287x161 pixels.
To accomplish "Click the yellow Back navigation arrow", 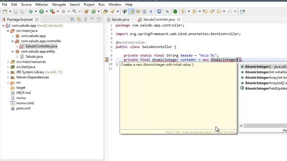I will point(218,12).
